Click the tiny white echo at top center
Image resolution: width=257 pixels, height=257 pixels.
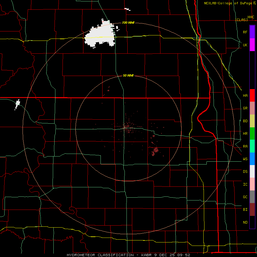(x=127, y=9)
